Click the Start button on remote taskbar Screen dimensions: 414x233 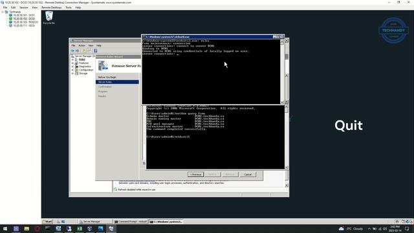[47, 221]
